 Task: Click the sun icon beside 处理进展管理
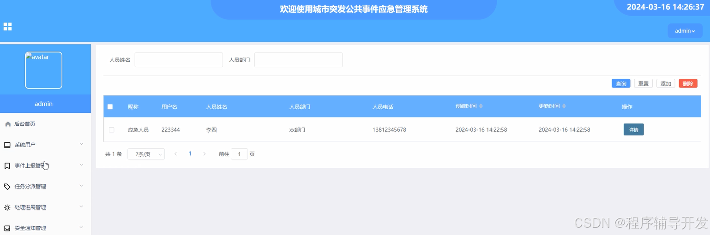click(7, 208)
